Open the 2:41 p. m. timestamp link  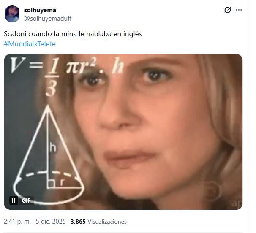pyautogui.click(x=17, y=222)
